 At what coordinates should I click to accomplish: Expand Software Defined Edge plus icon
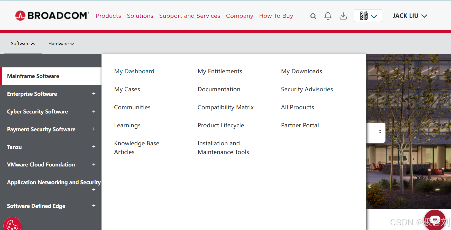(94, 206)
